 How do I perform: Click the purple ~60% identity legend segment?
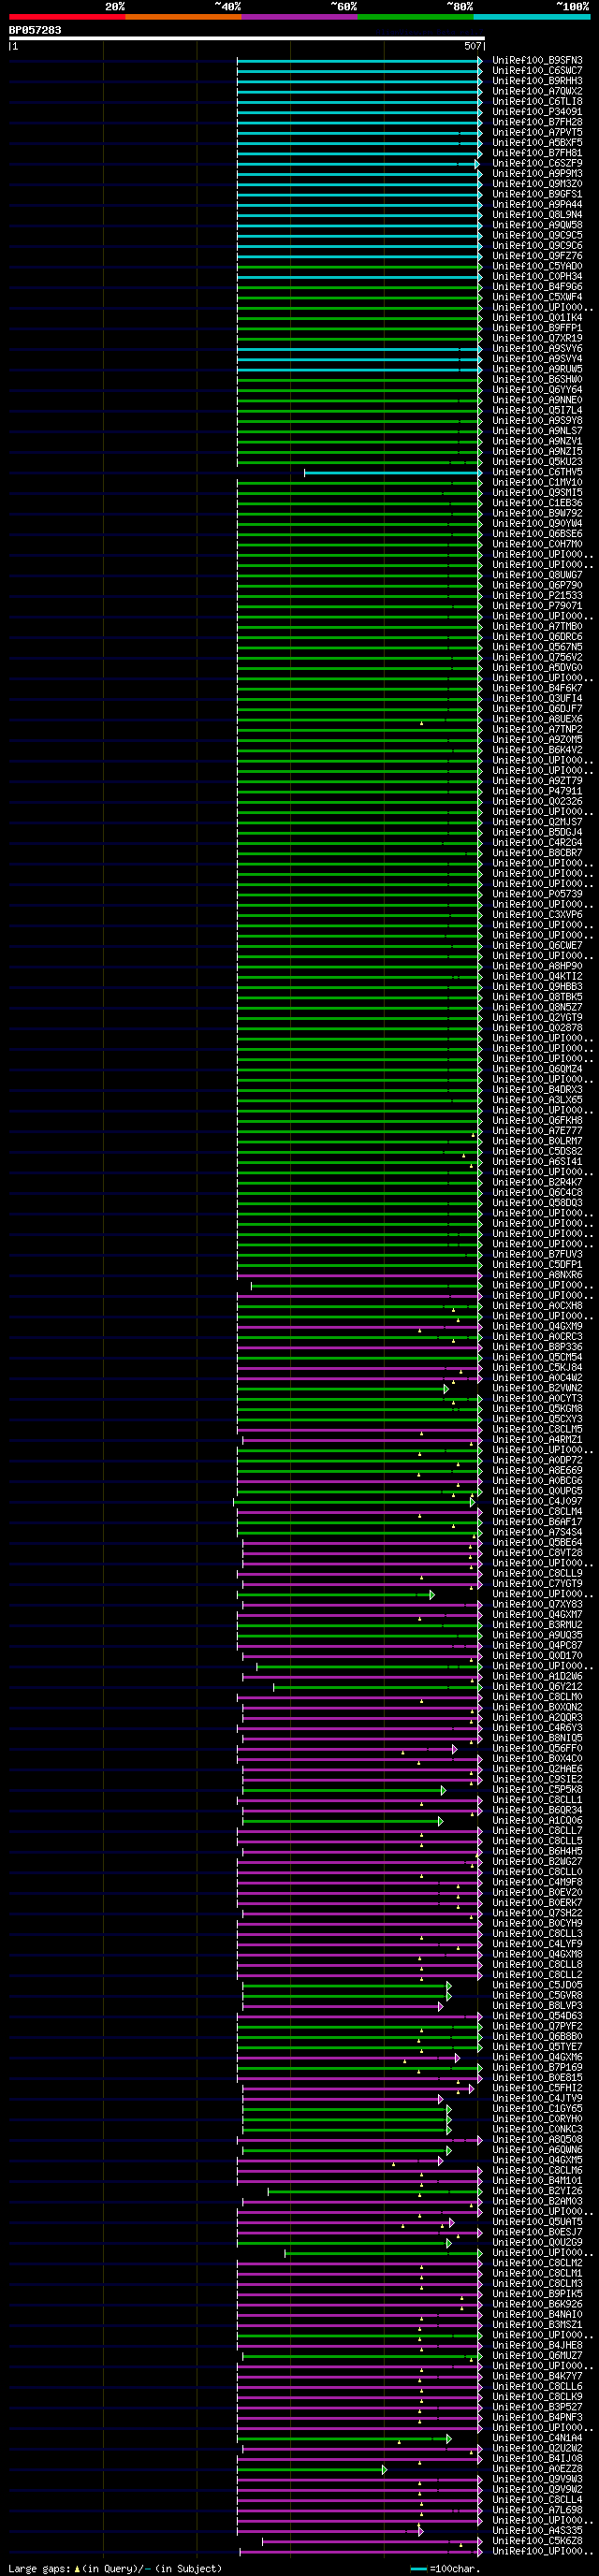pos(299,17)
